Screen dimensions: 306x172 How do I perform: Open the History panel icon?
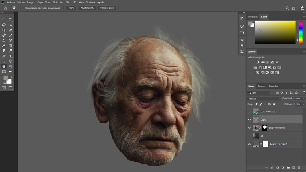coord(242,18)
